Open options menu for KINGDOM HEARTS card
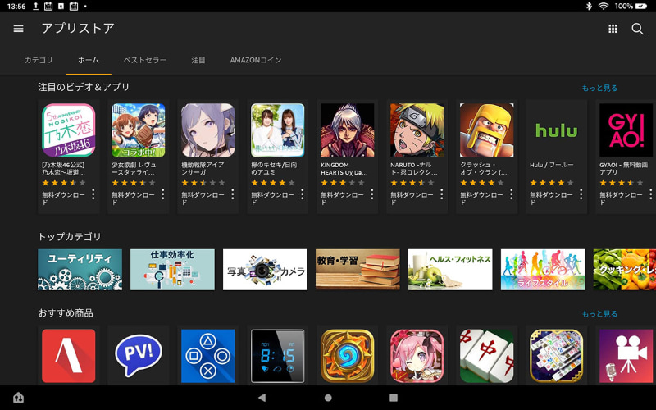The height and width of the screenshot is (410, 656). pos(372,194)
